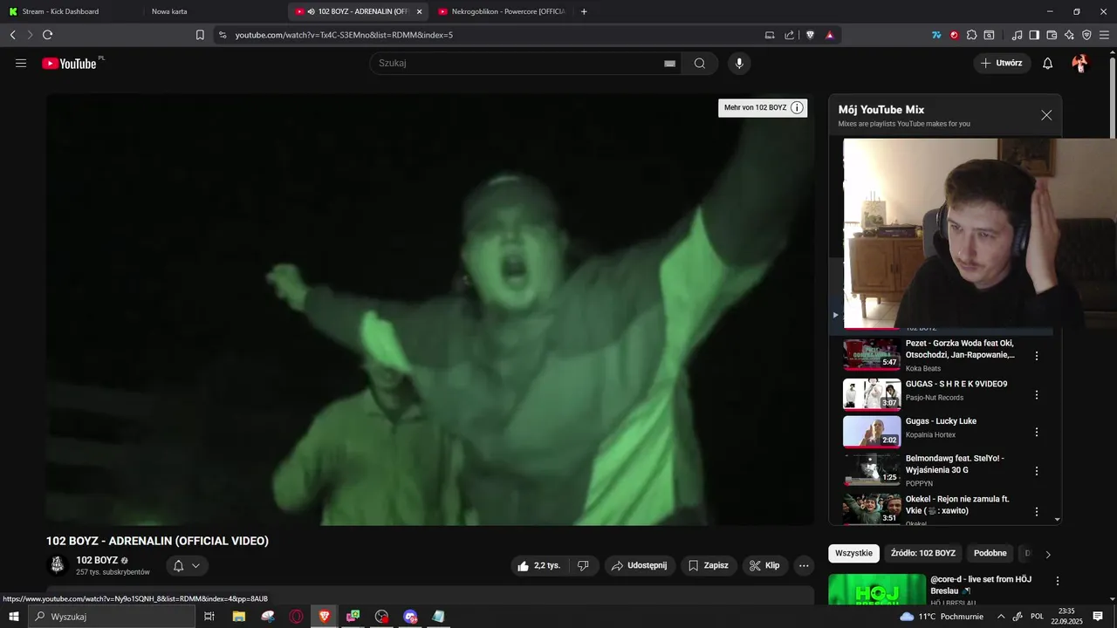The height and width of the screenshot is (628, 1117).
Task: Like the video with 2,2 tys.
Action: [538, 565]
